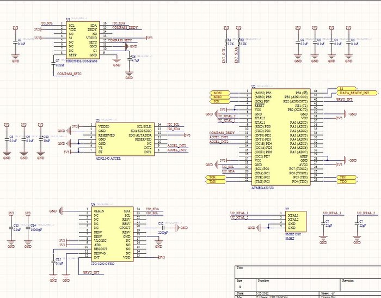This screenshot has width=381, height=298.
Task: Select the SCK port symbol
Action: pyautogui.click(x=219, y=101)
